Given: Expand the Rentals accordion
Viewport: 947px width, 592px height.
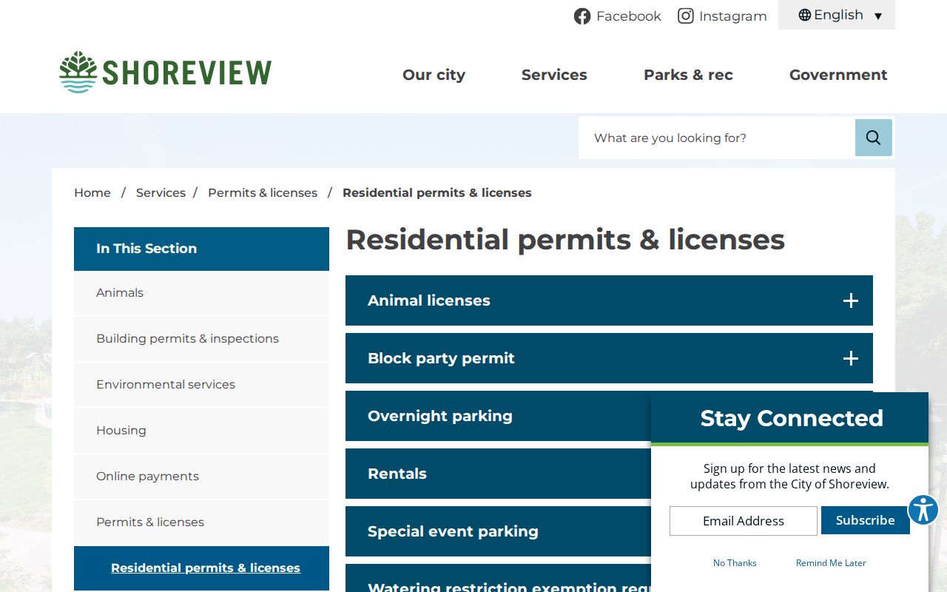Looking at the screenshot, I should (498, 474).
